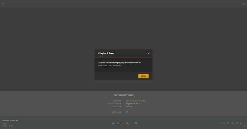
Task: Toggle the orange playback settings sliders icon
Action: click(233, 123)
